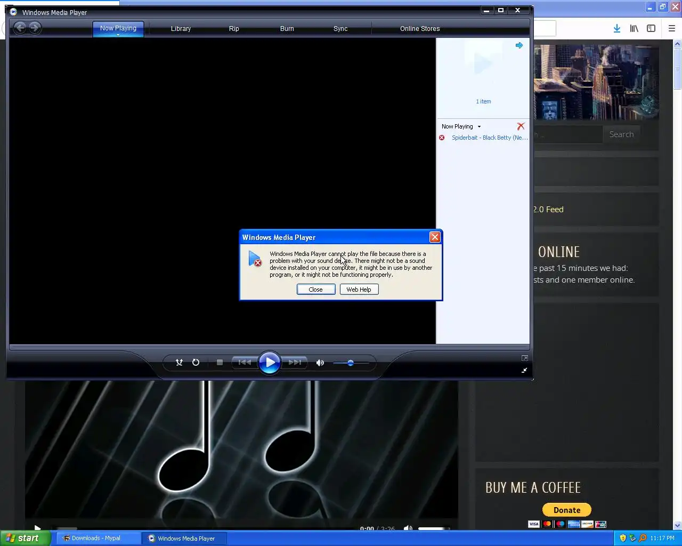
Task: Switch Media Player to compact mode
Action: pos(524,370)
